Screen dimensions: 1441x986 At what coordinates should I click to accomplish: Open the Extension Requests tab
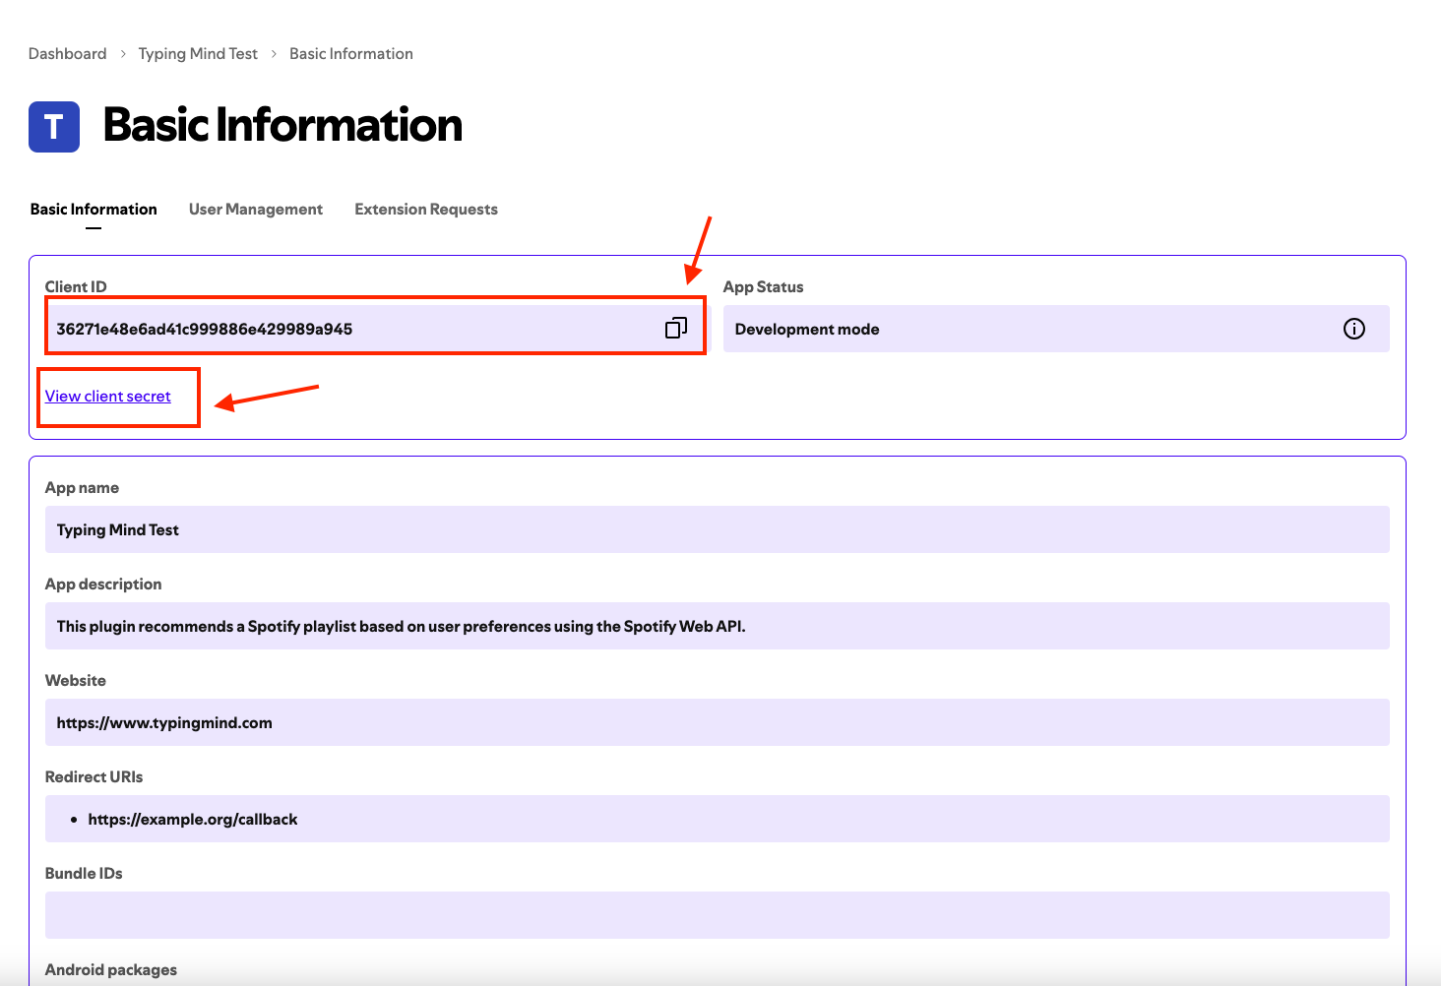pyautogui.click(x=426, y=210)
